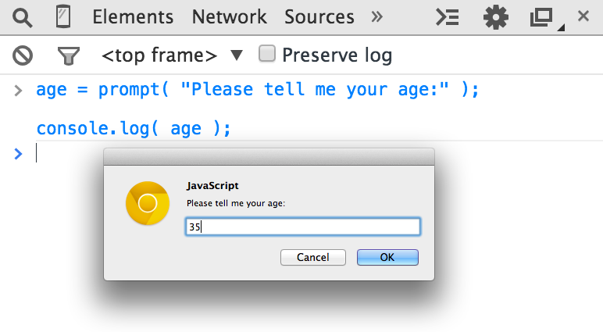Click the filter funnel icon
The height and width of the screenshot is (332, 603).
[x=69, y=55]
